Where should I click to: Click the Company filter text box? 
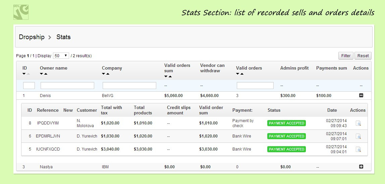129,86
